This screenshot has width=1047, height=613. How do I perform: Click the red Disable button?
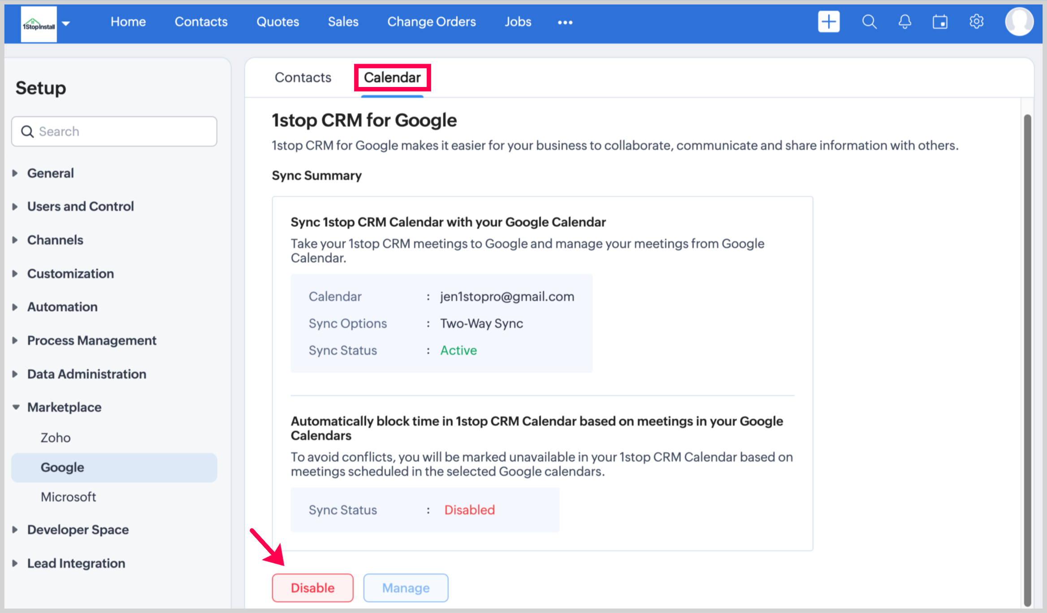[x=312, y=587]
